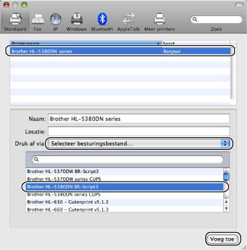247x250 pixels.
Task: Open the Windows printer browser
Action: 76,22
